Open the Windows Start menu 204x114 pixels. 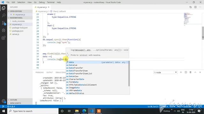click(x=4, y=111)
